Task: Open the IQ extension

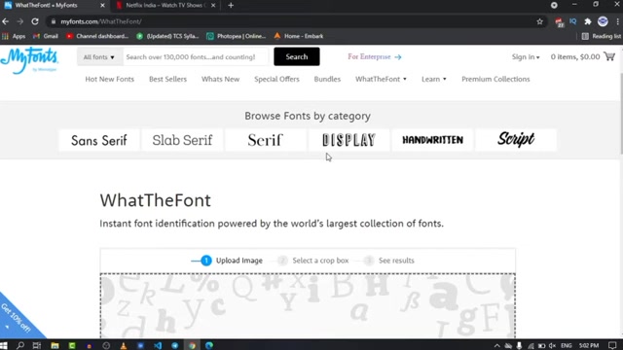Action: click(573, 21)
